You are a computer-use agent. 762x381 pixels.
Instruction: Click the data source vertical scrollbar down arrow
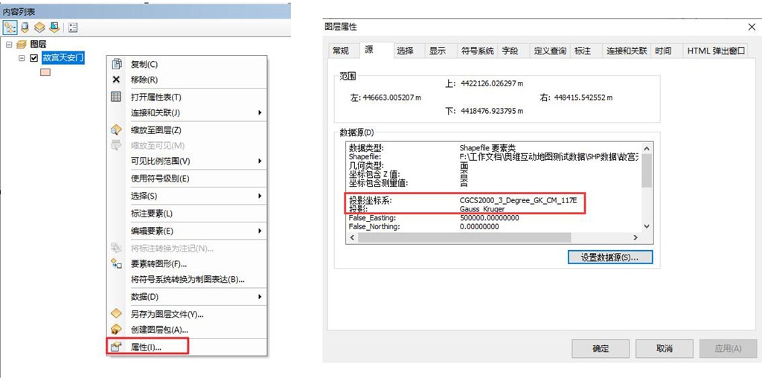click(646, 225)
